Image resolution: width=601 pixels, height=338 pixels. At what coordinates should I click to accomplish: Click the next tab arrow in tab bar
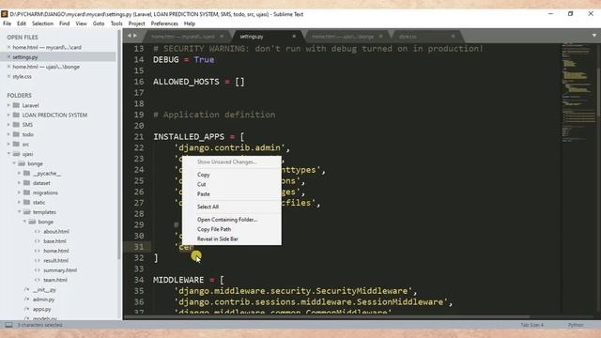[135, 36]
